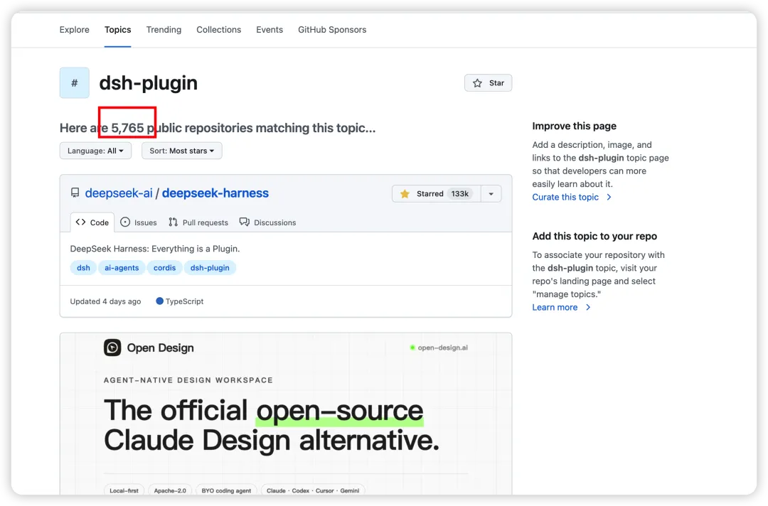Open the Open Design banner image
The width and height of the screenshot is (768, 506).
tap(286, 414)
